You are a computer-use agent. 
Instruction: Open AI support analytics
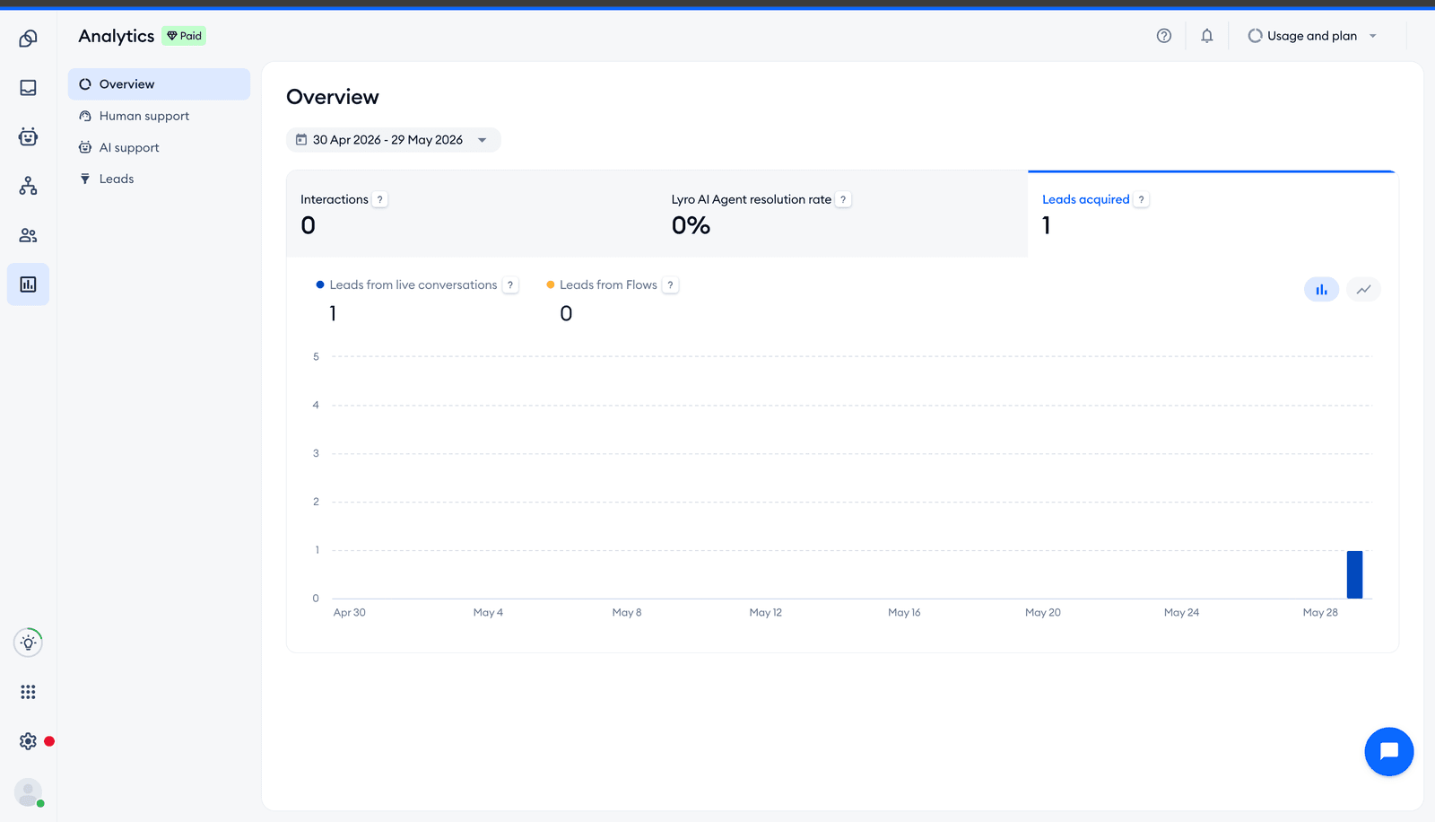tap(159, 147)
